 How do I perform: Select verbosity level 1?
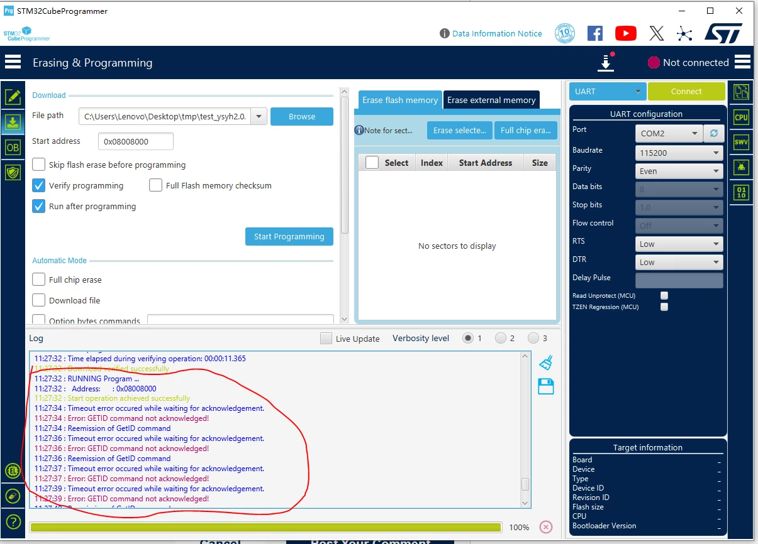[468, 338]
